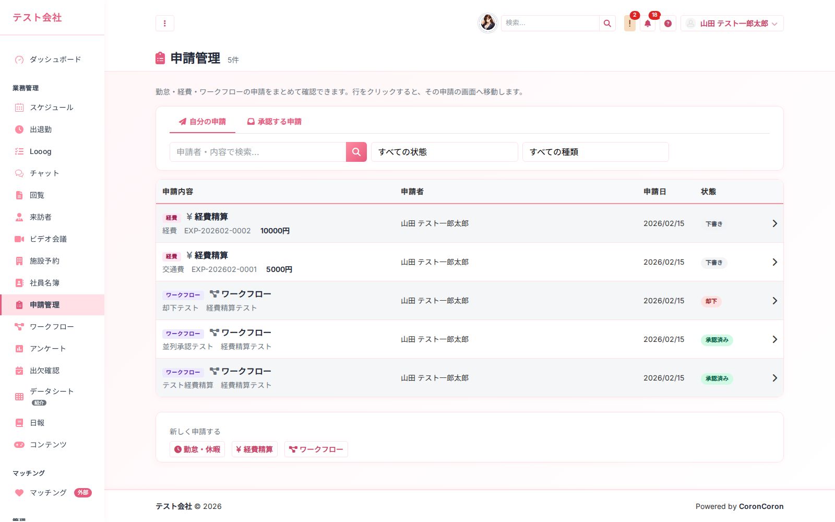Open データシート in the sidebar
Screen dimensions: 835x522
coord(52,396)
